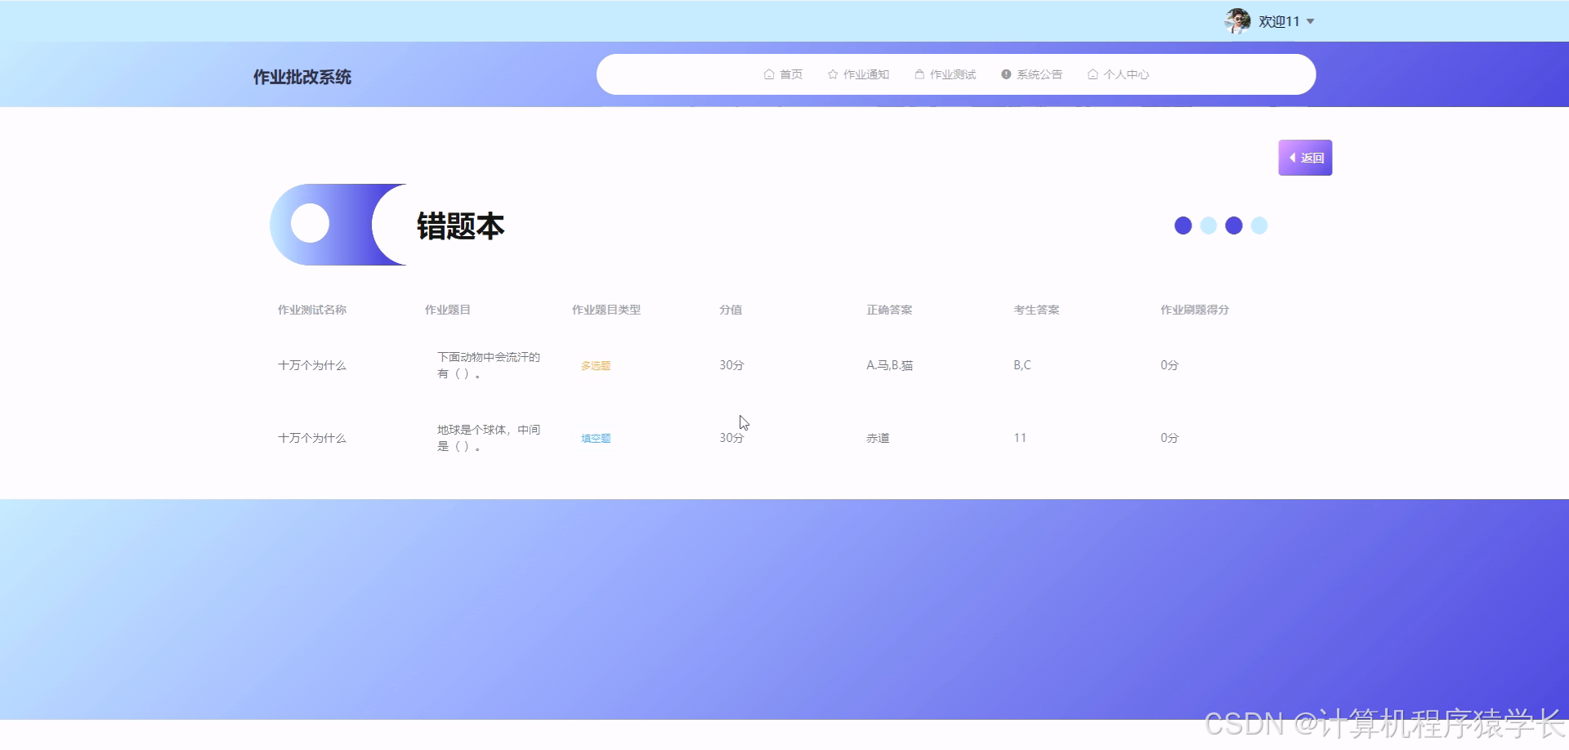Click the briefcase icon beside 作业测试
Screen dimensions: 1569x750
(919, 74)
